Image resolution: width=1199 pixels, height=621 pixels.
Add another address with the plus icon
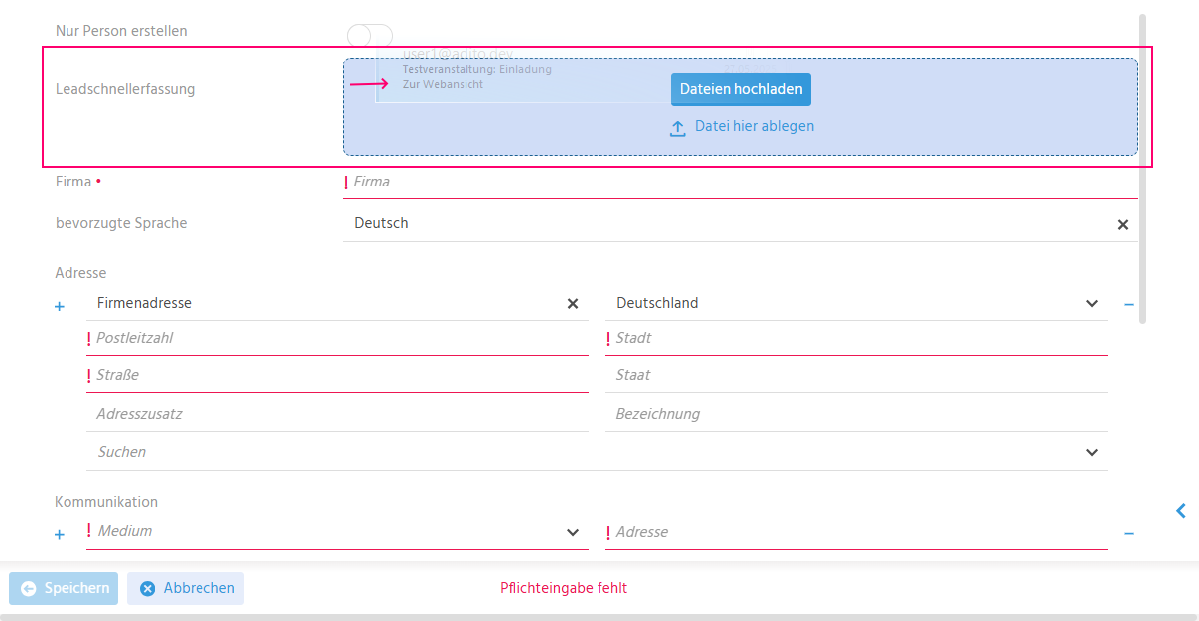[x=59, y=307]
